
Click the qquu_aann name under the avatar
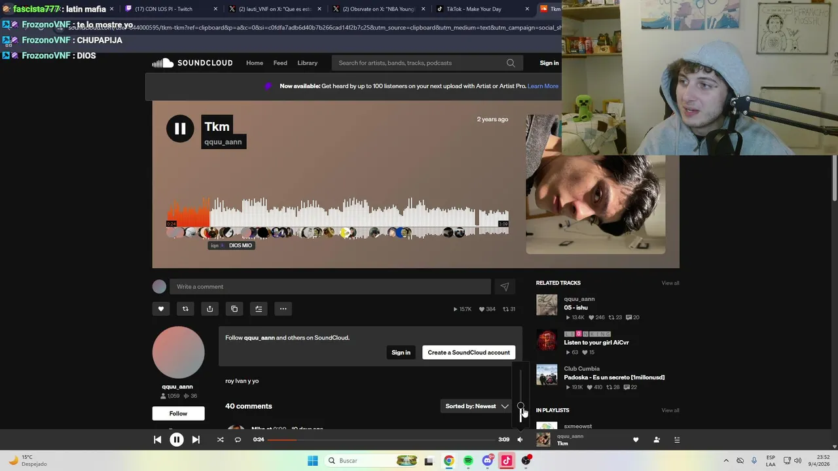click(x=177, y=387)
